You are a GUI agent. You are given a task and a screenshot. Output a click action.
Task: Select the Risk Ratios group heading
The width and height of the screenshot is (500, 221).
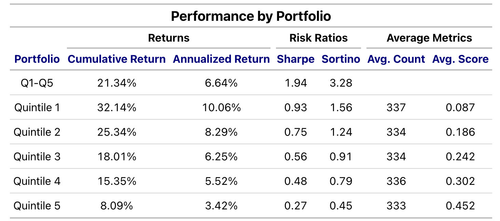pyautogui.click(x=318, y=38)
